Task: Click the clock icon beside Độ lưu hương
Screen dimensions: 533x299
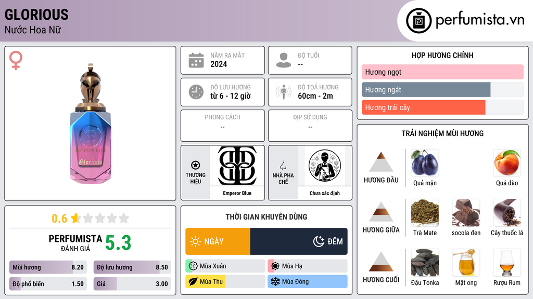Action: (196, 92)
